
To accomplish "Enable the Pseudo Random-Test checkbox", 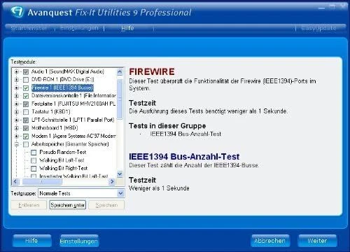I will pyautogui.click(x=34, y=153).
